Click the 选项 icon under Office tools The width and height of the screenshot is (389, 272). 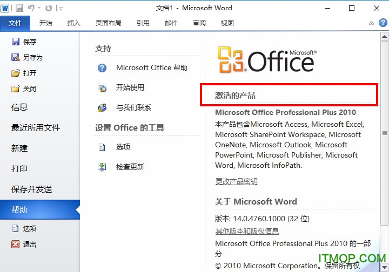click(102, 147)
